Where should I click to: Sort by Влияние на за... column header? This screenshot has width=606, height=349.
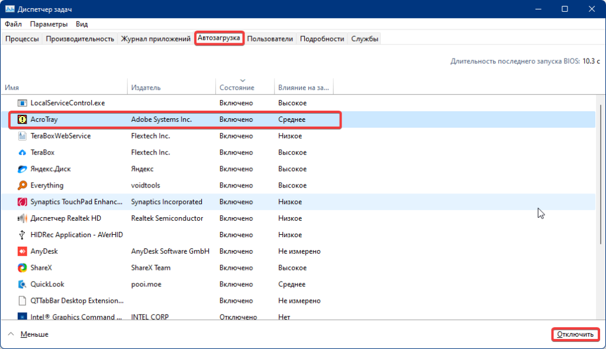pyautogui.click(x=304, y=88)
